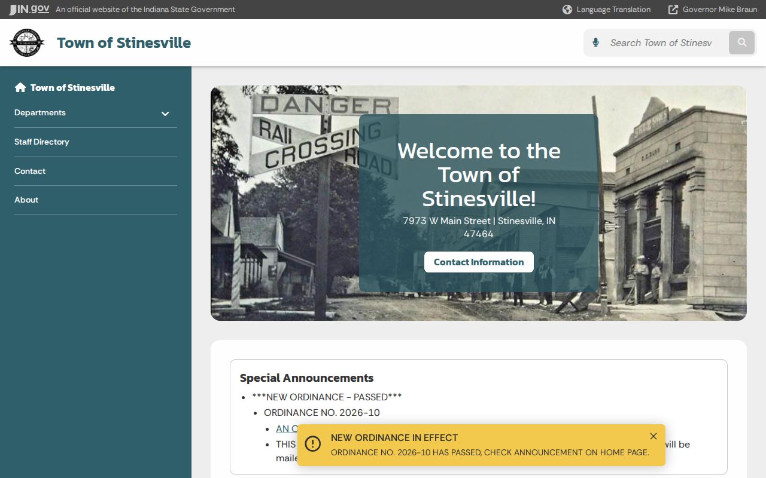This screenshot has height=478, width=766.
Task: Expand the Departments submenu chevron
Action: click(165, 114)
